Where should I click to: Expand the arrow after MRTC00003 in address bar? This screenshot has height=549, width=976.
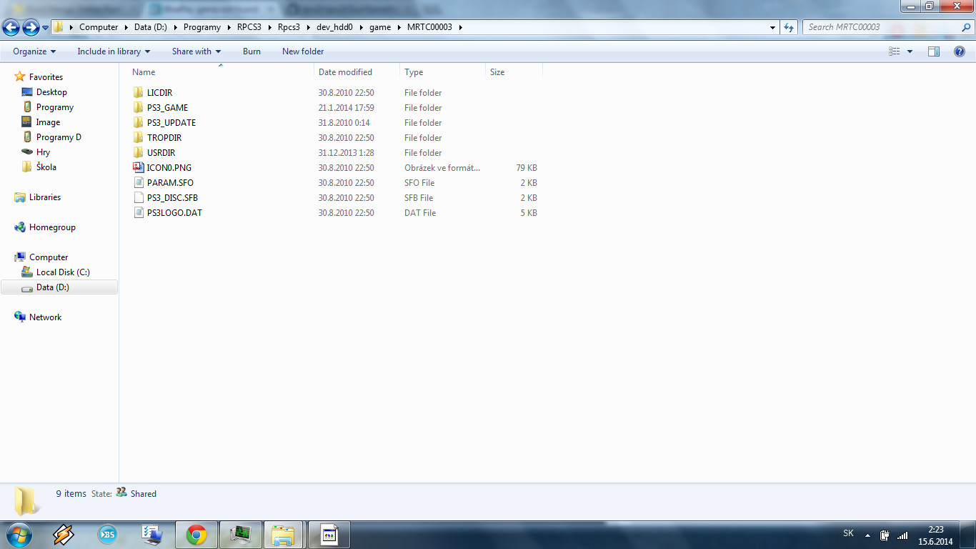pyautogui.click(x=461, y=27)
